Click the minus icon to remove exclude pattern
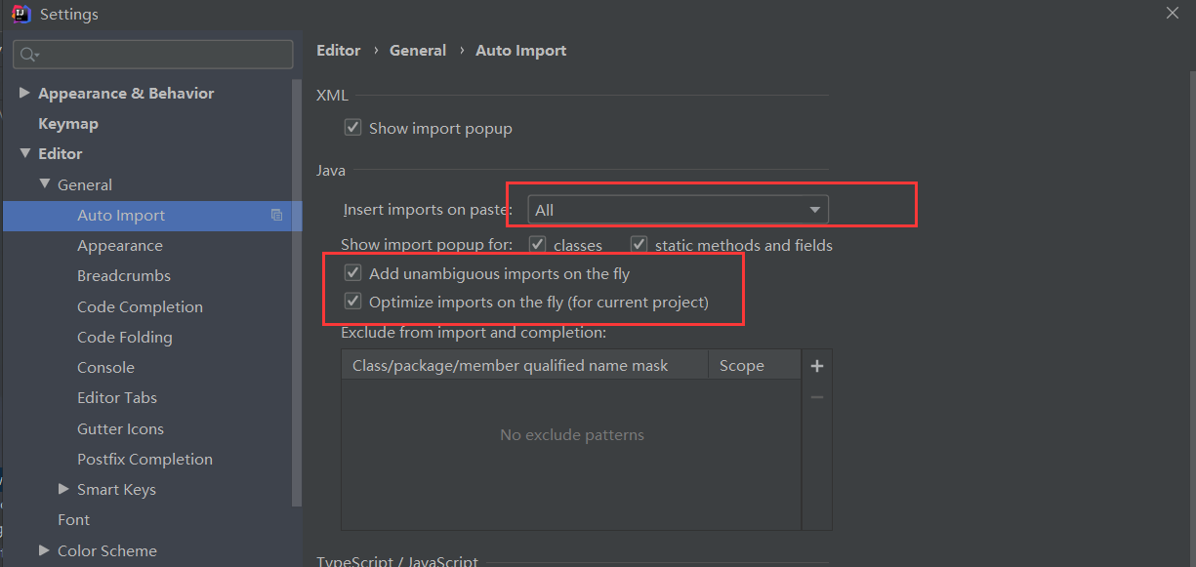Viewport: 1196px width, 567px height. click(x=817, y=397)
